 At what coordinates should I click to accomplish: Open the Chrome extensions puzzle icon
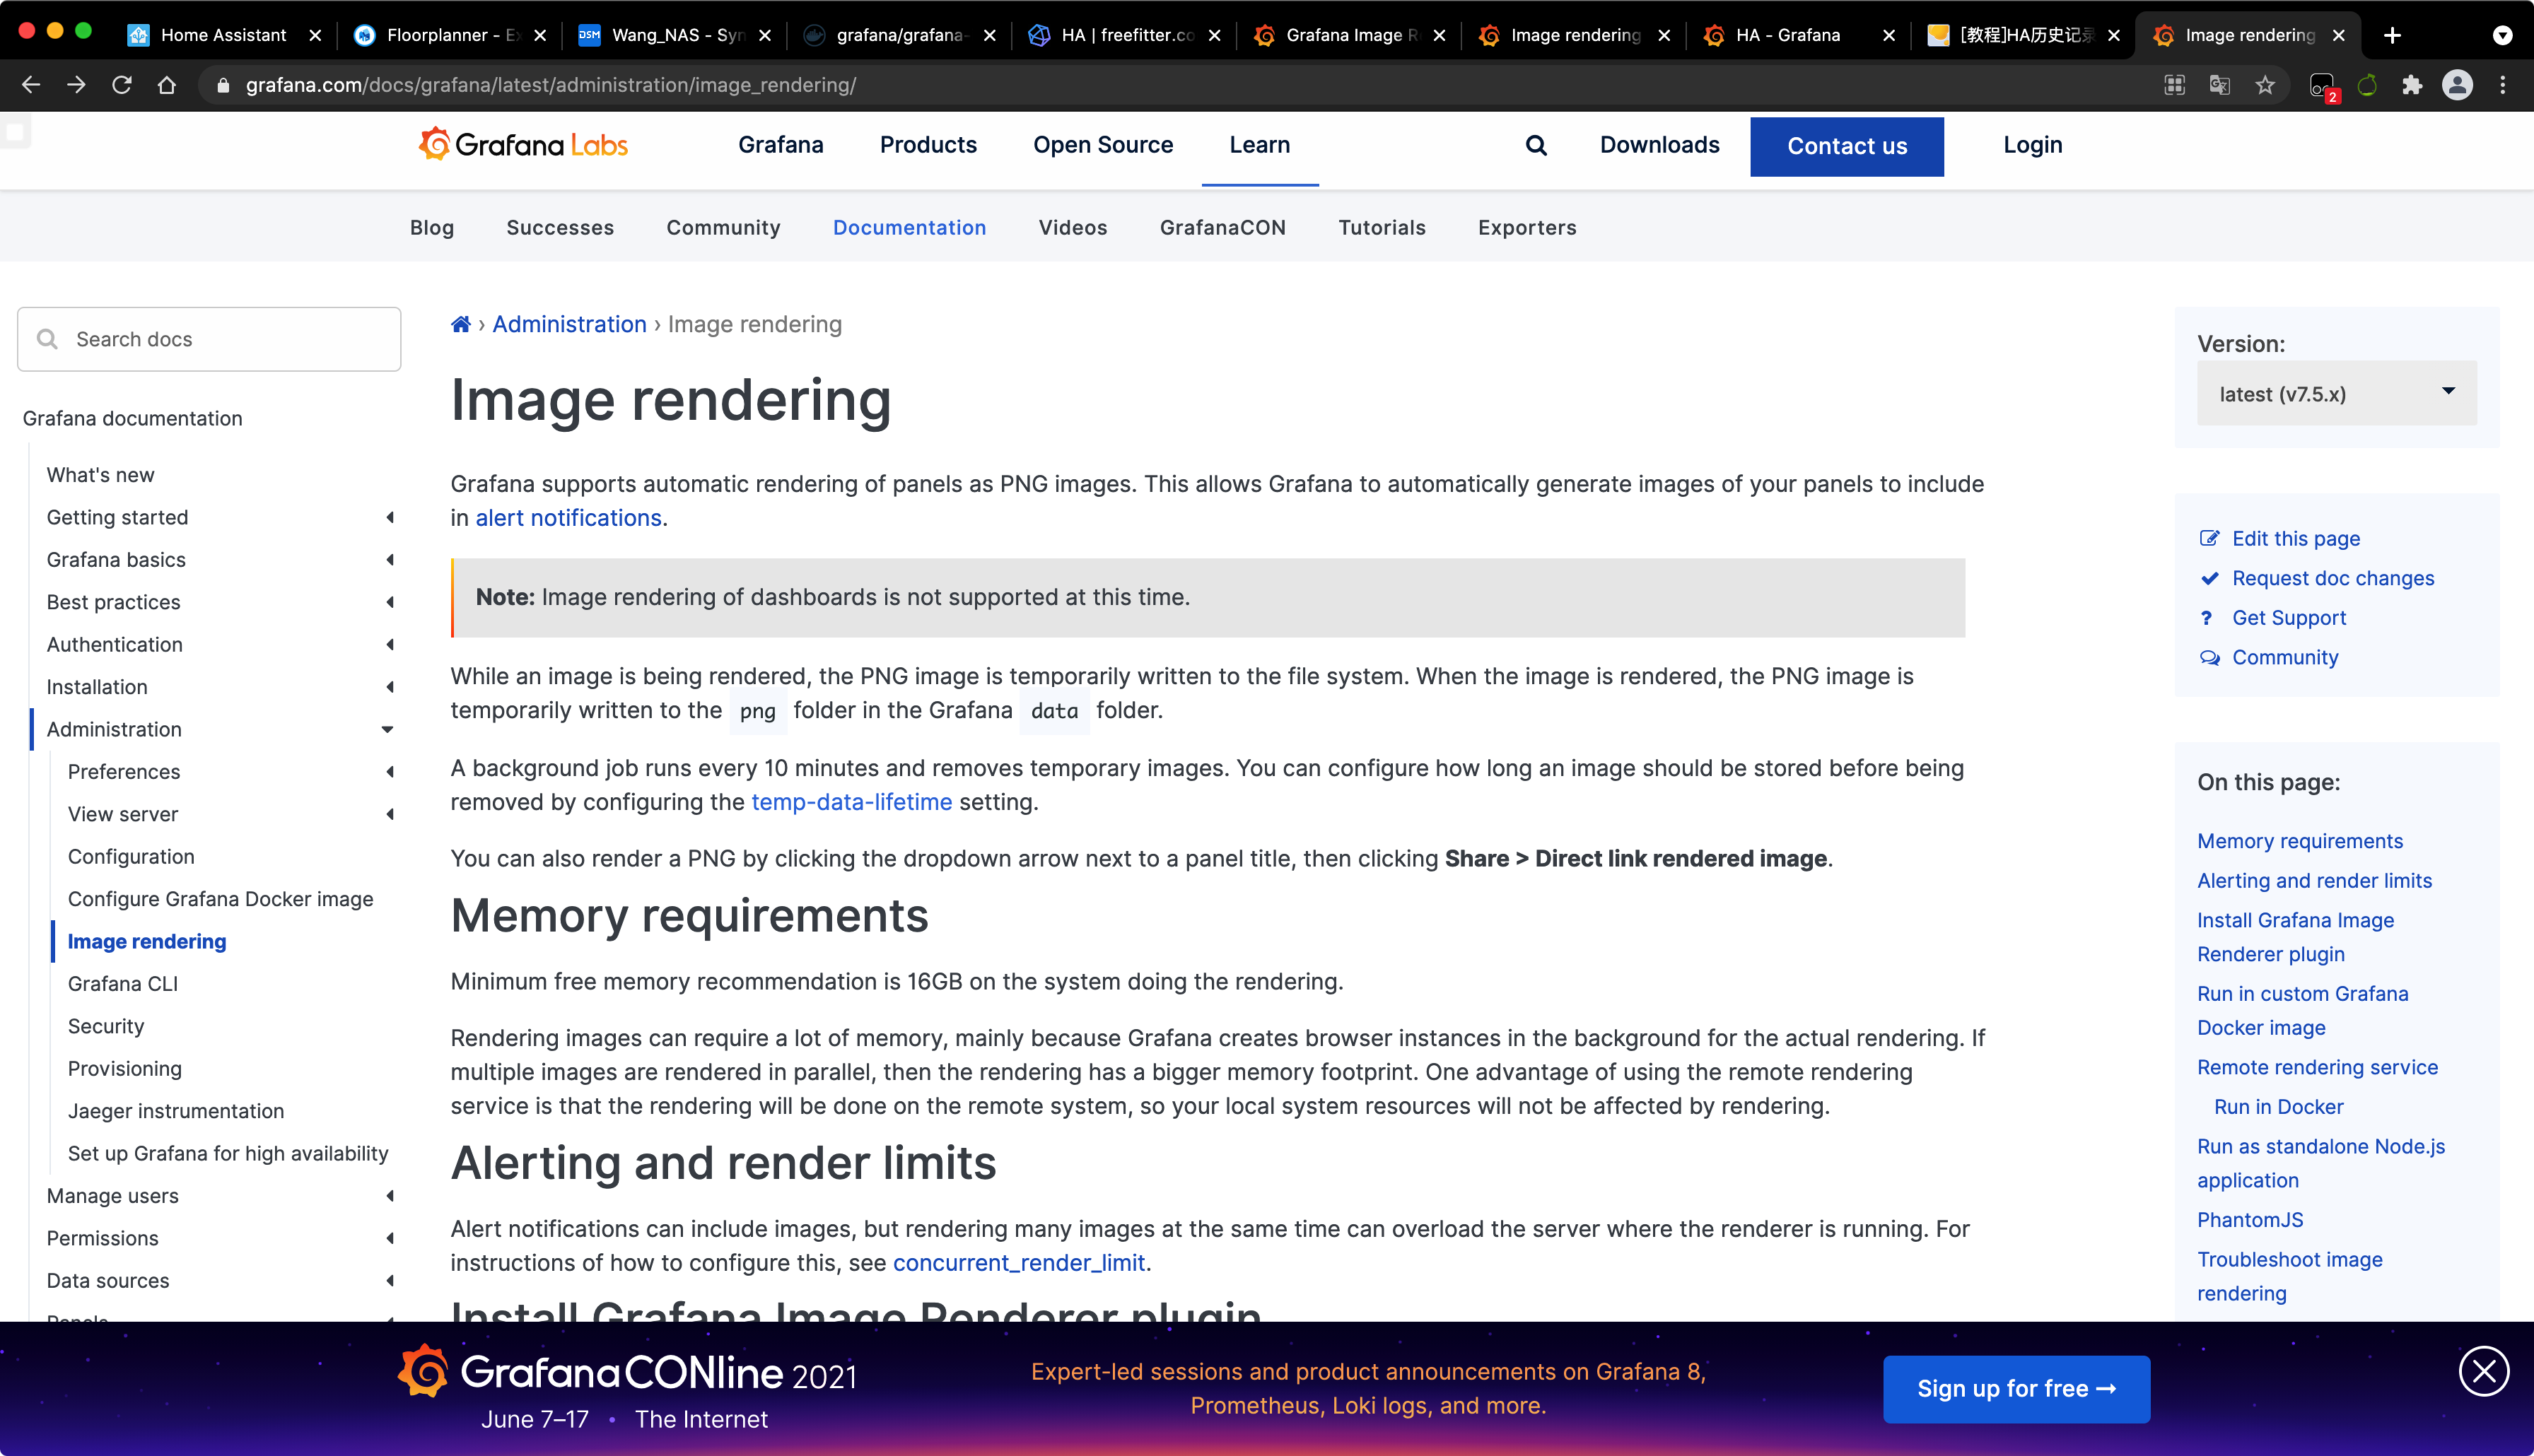[2412, 85]
